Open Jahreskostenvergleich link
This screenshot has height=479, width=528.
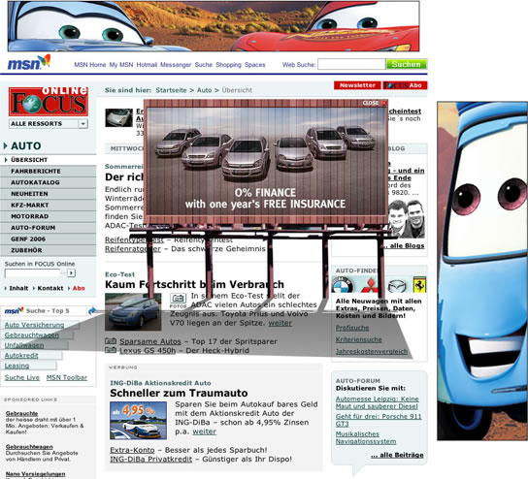(372, 352)
